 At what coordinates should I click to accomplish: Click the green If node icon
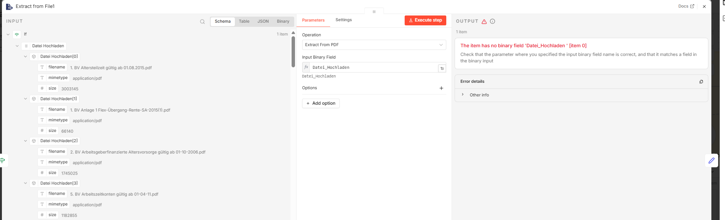pos(17,34)
